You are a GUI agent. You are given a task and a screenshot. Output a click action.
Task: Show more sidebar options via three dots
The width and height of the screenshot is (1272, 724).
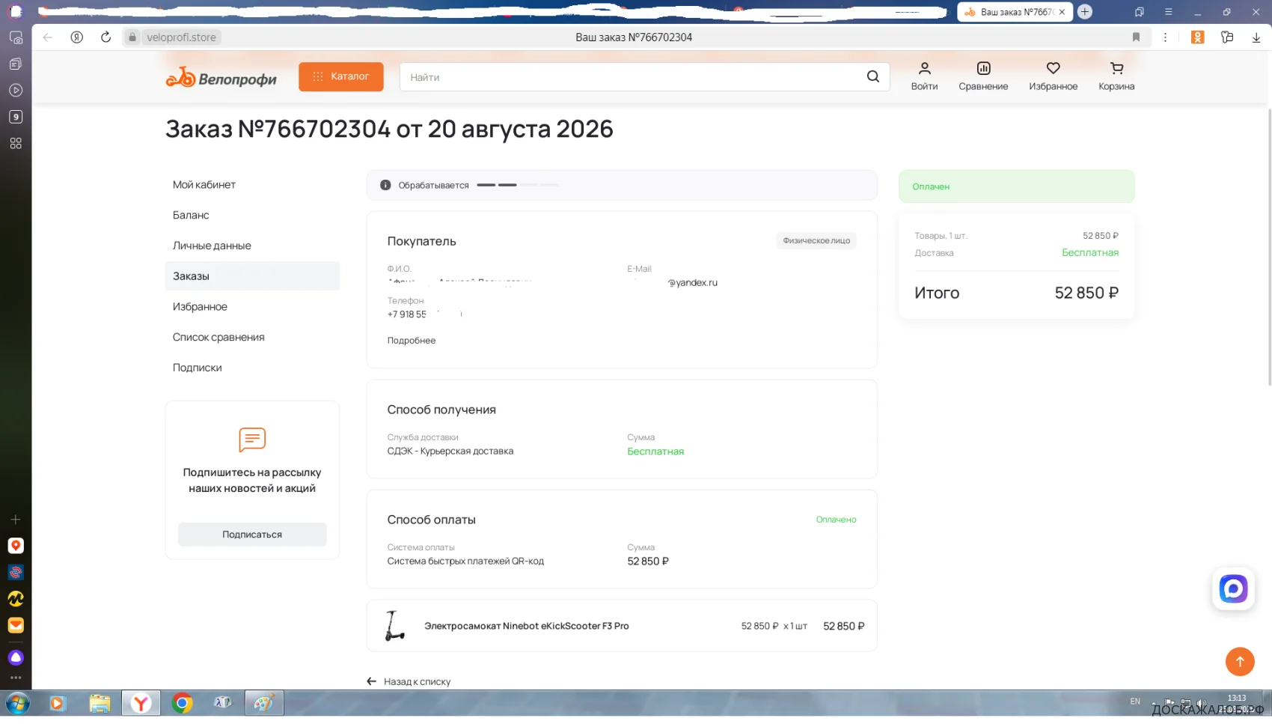point(16,678)
